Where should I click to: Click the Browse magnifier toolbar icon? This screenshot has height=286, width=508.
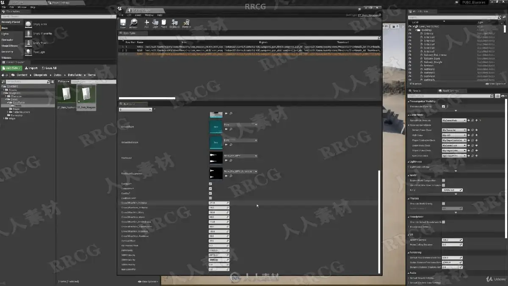tap(134, 23)
